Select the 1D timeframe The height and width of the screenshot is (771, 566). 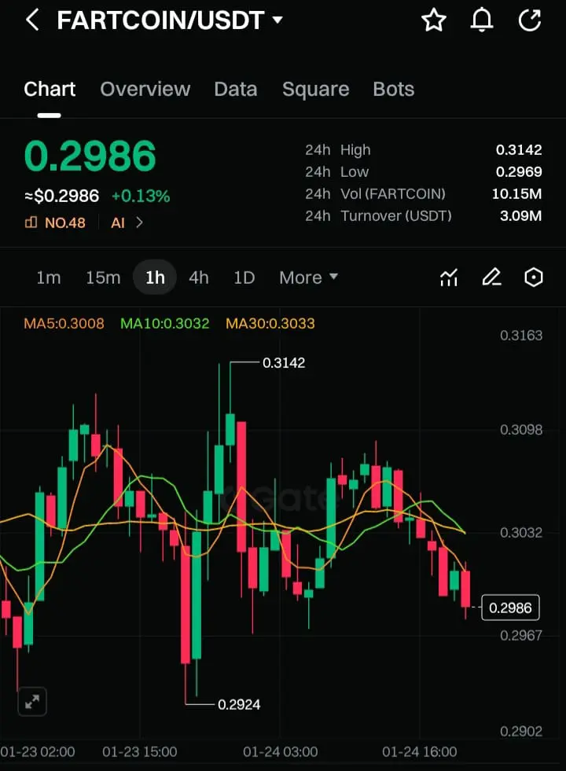[244, 277]
